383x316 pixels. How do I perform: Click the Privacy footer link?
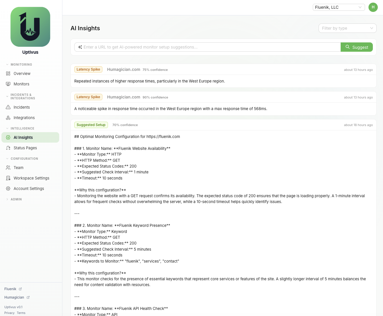point(9,313)
